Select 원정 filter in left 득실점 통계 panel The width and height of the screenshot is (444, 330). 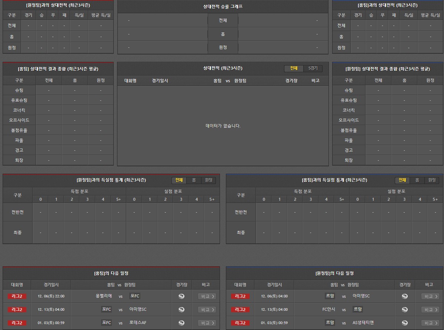pos(208,180)
